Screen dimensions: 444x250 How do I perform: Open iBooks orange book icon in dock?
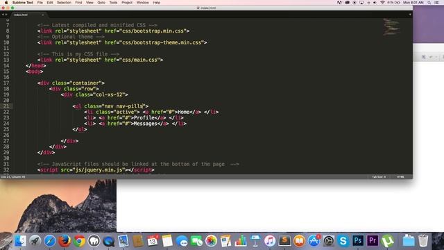(x=299, y=241)
